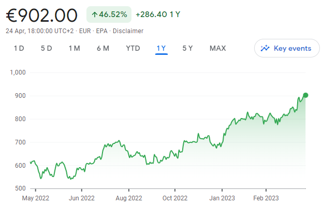Image resolution: width=323 pixels, height=205 pixels.
Task: Click the EPA exchange label
Action: (x=101, y=31)
